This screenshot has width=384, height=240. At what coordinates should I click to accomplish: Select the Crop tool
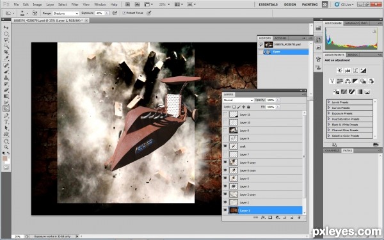pyautogui.click(x=6, y=52)
